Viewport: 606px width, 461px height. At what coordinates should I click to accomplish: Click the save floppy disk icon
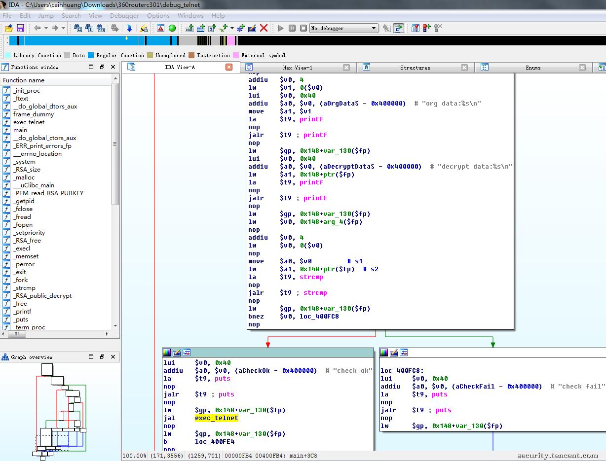pos(20,28)
